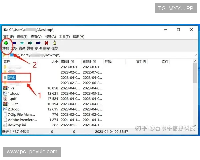Click the file list scrollbar up arrow
Image resolution: width=200 pixels, height=160 pixels.
pos(195,61)
